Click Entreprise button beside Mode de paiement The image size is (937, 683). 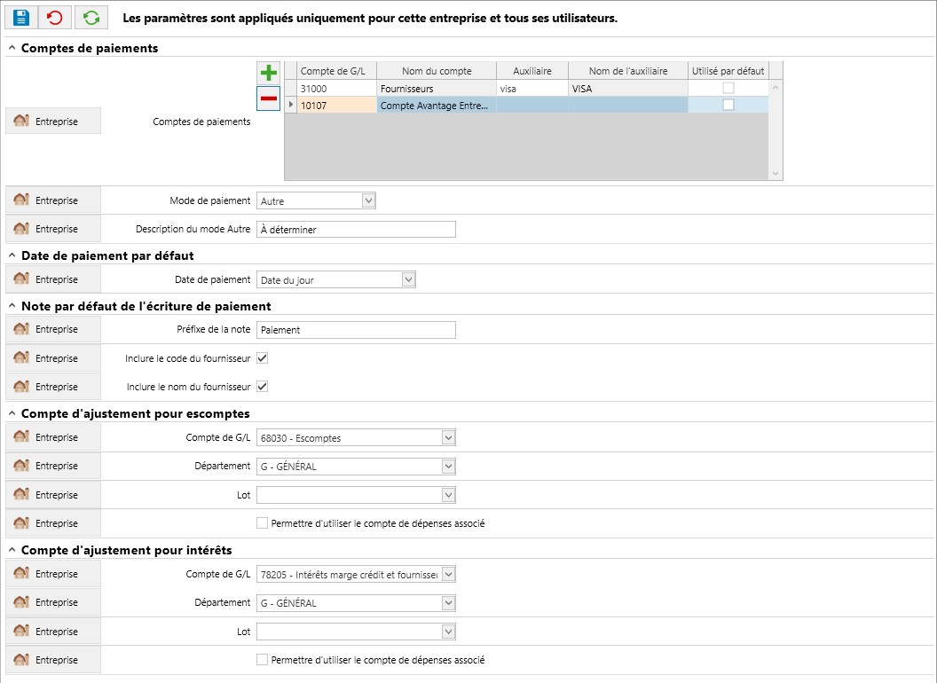[53, 200]
